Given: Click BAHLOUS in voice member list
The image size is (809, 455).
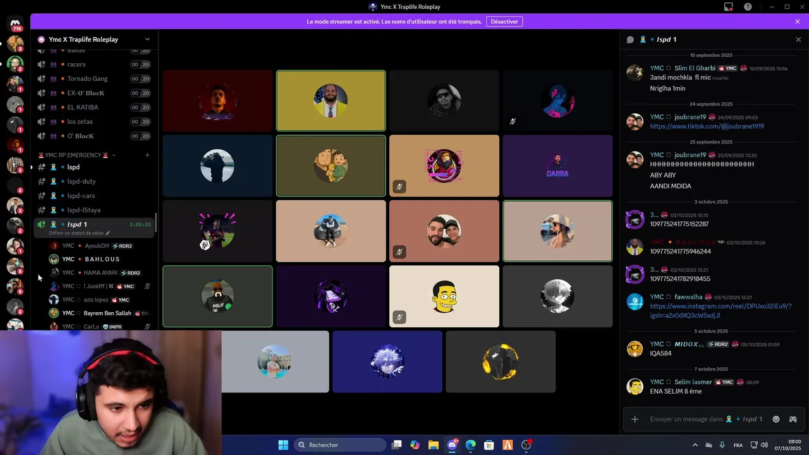Looking at the screenshot, I should (x=102, y=259).
